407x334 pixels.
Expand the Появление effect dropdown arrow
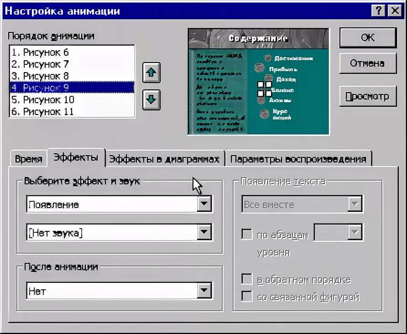[204, 204]
